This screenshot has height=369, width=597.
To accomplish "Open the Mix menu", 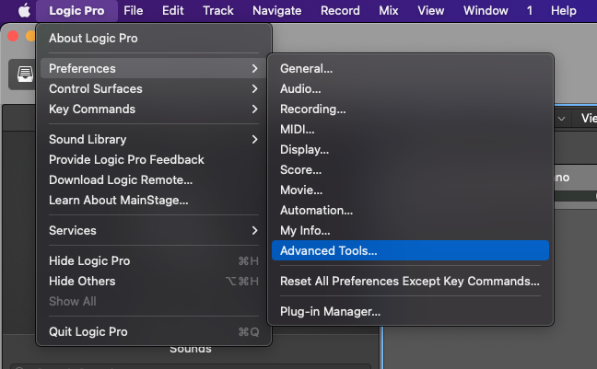I will click(389, 11).
